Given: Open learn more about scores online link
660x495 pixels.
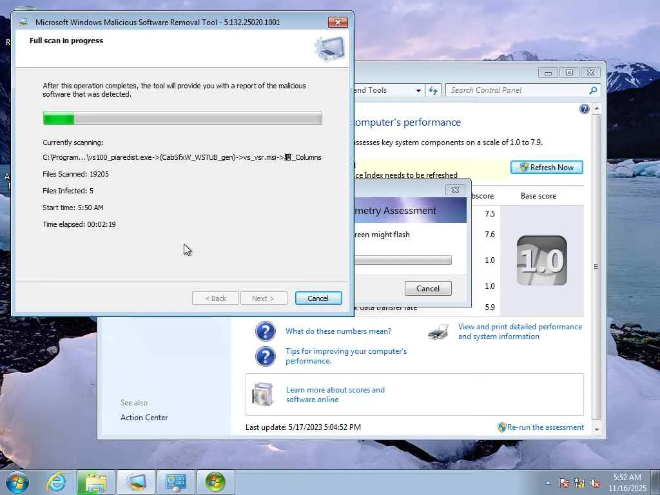Looking at the screenshot, I should pos(335,394).
